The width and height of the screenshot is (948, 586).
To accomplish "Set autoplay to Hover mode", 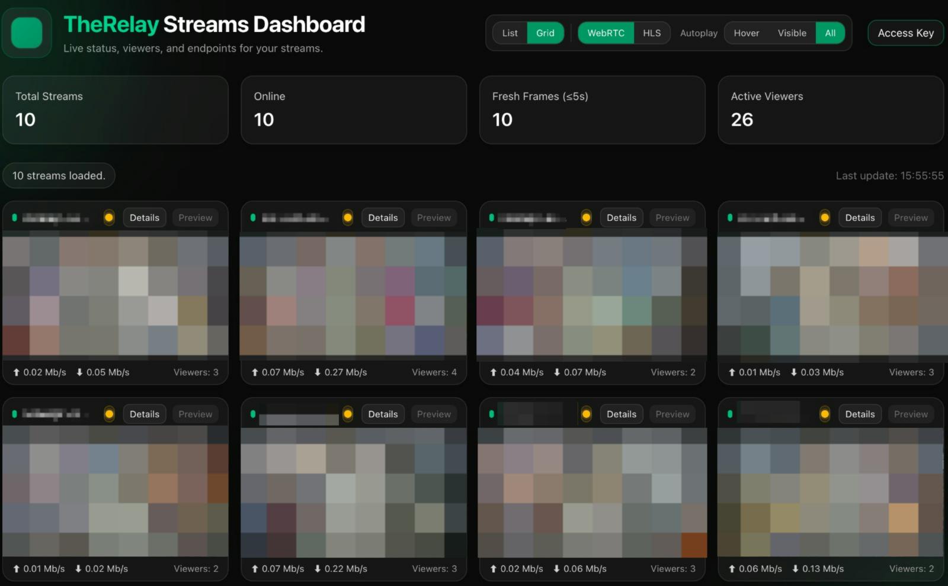I will pyautogui.click(x=746, y=33).
